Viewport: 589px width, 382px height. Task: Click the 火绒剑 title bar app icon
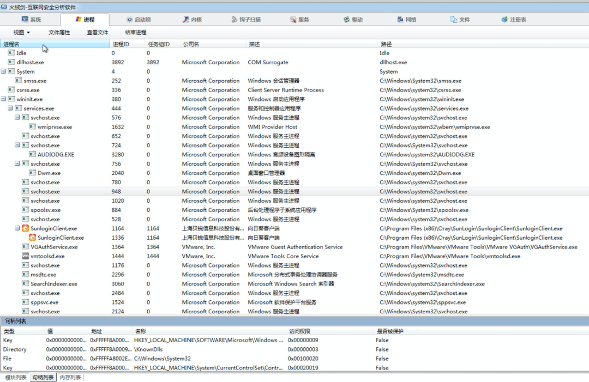click(4, 7)
